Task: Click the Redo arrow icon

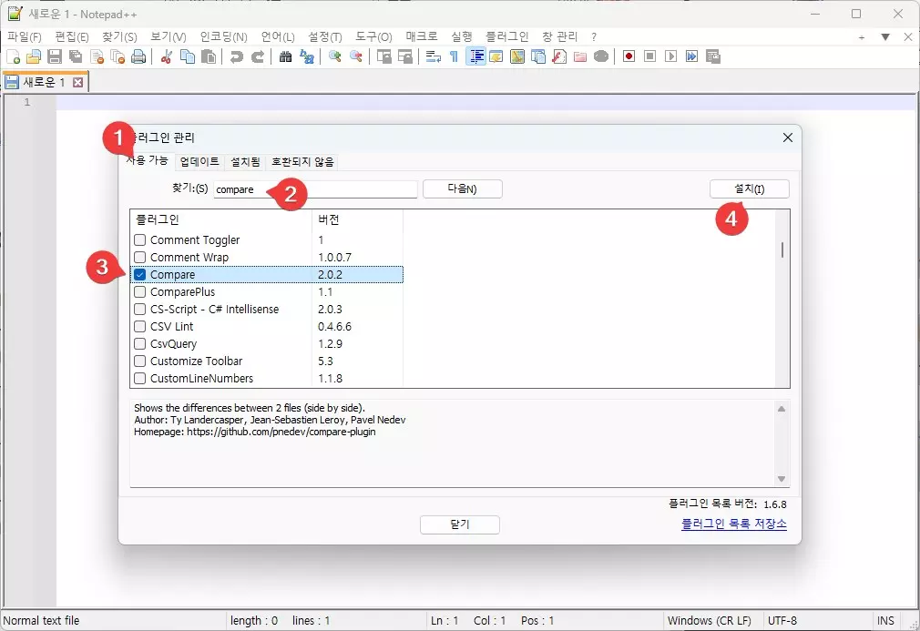Action: point(257,56)
